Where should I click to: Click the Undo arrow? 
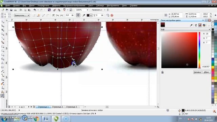[35, 10]
